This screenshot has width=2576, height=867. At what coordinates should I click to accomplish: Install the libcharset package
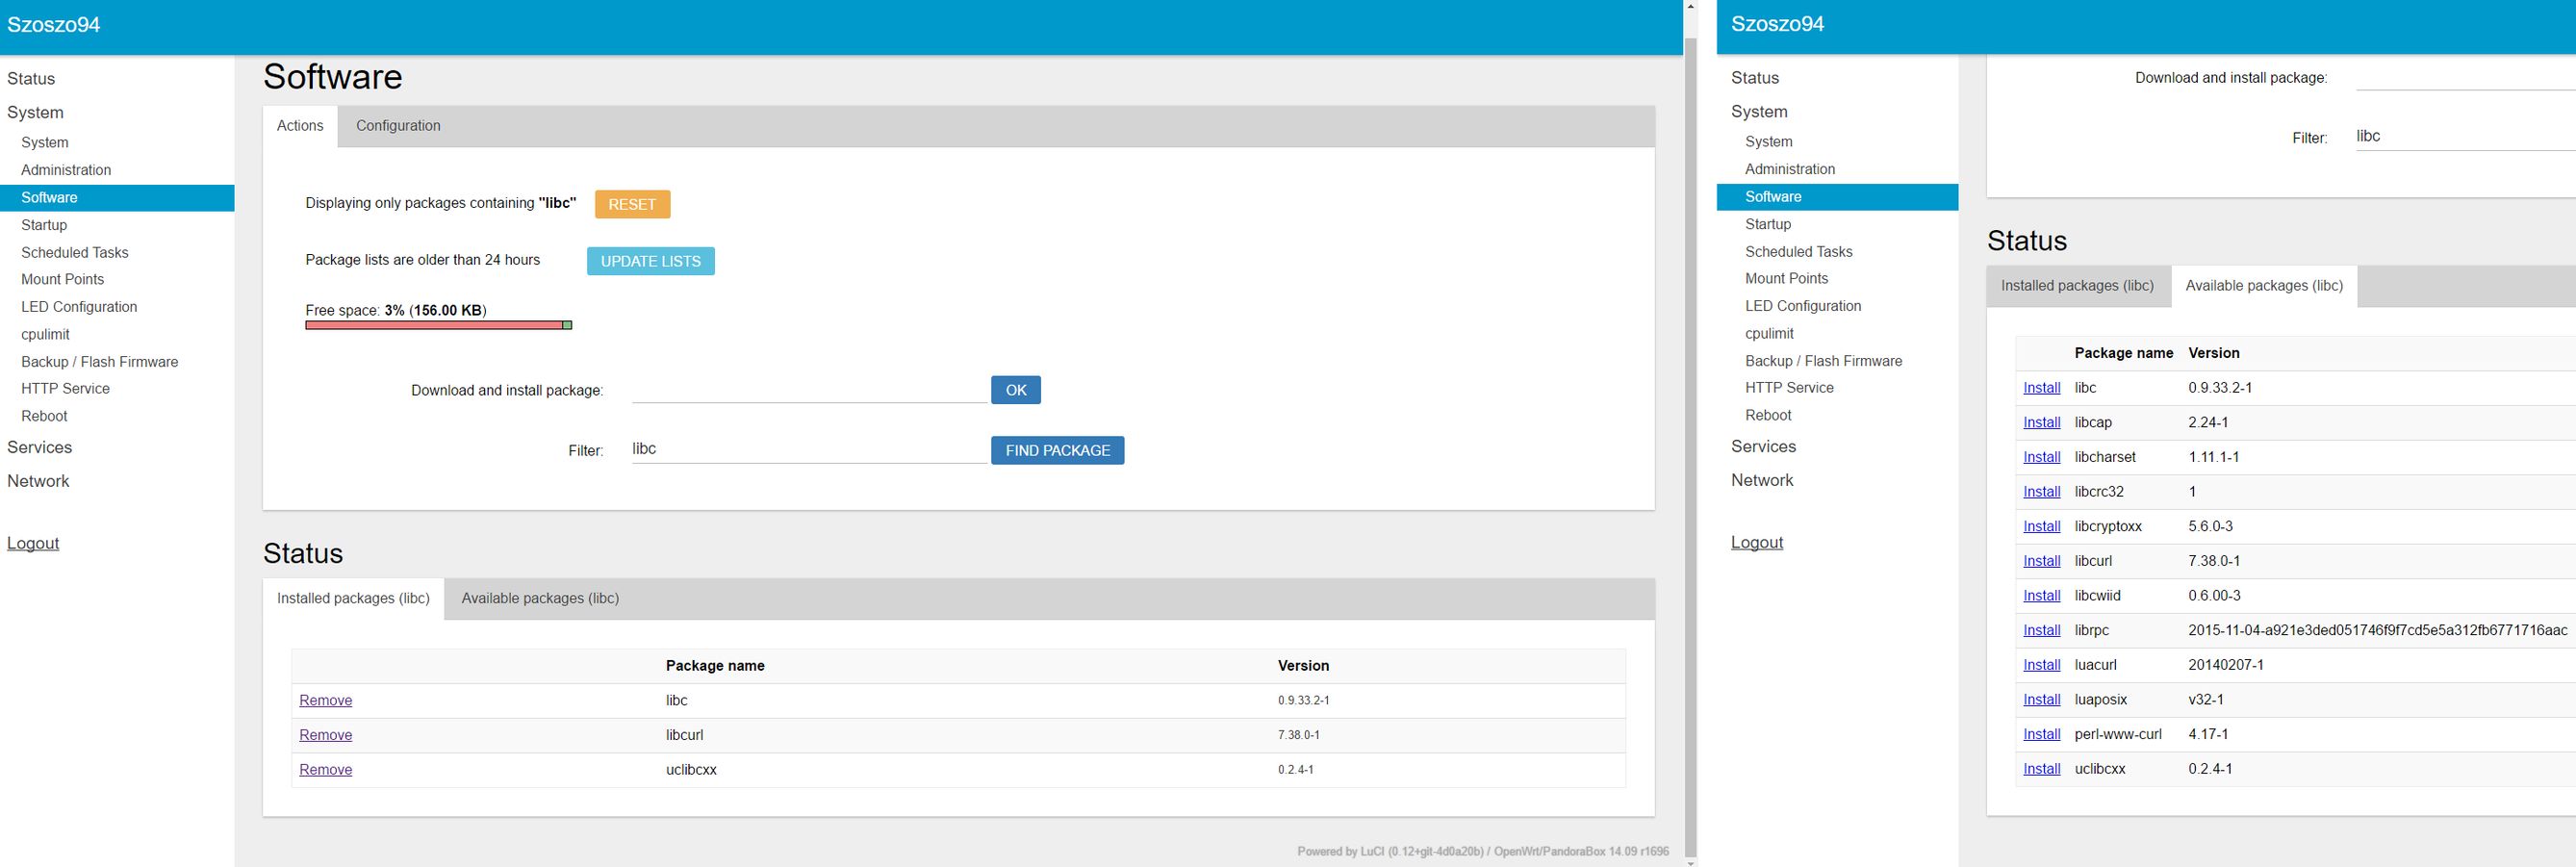coord(2042,457)
